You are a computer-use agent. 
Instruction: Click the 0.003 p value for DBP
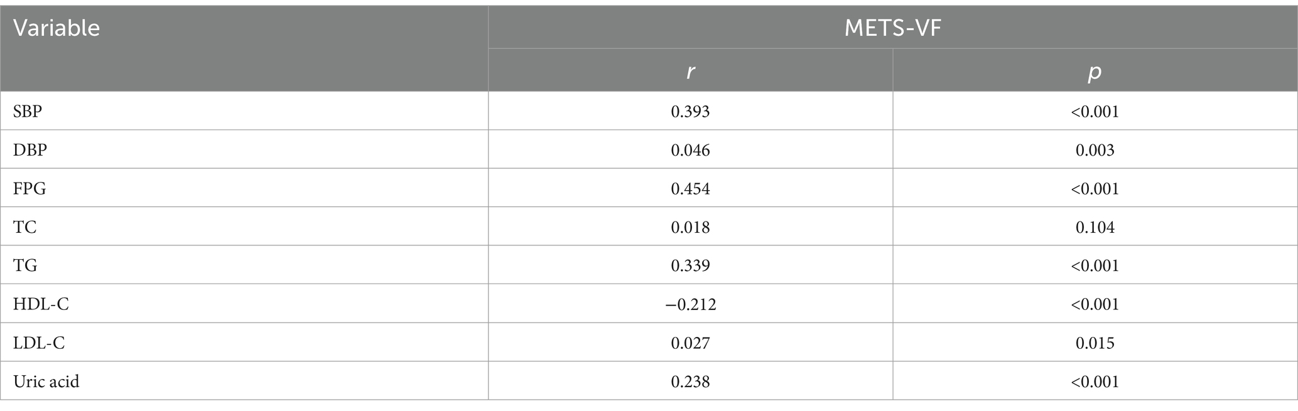click(1095, 150)
